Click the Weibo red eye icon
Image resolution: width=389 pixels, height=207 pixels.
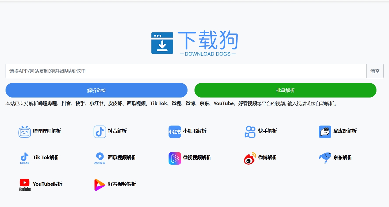(250, 158)
